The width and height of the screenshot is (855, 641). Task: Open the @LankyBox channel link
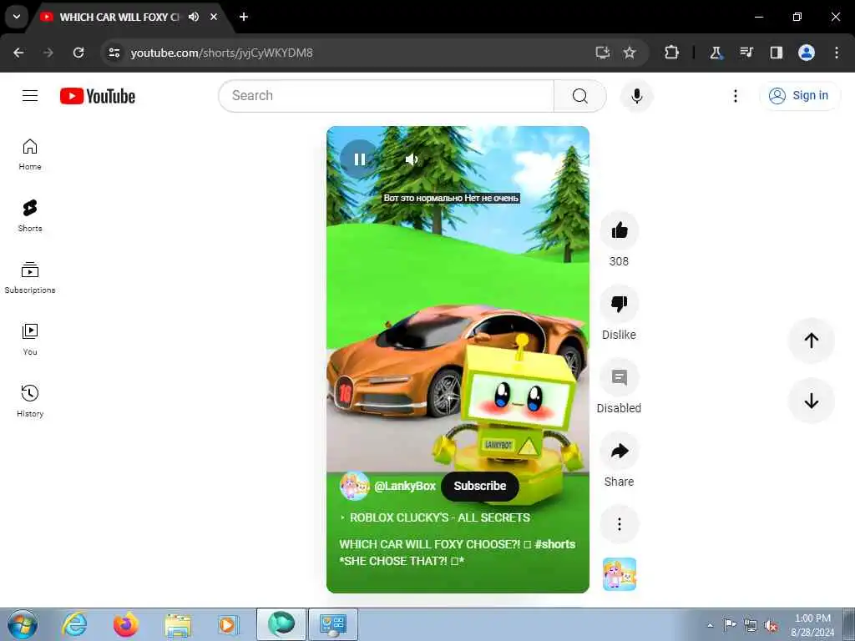click(x=405, y=486)
